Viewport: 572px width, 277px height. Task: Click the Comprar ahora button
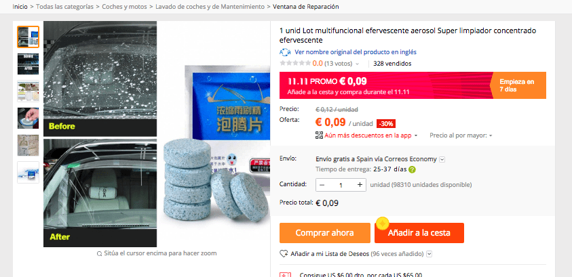324,233
